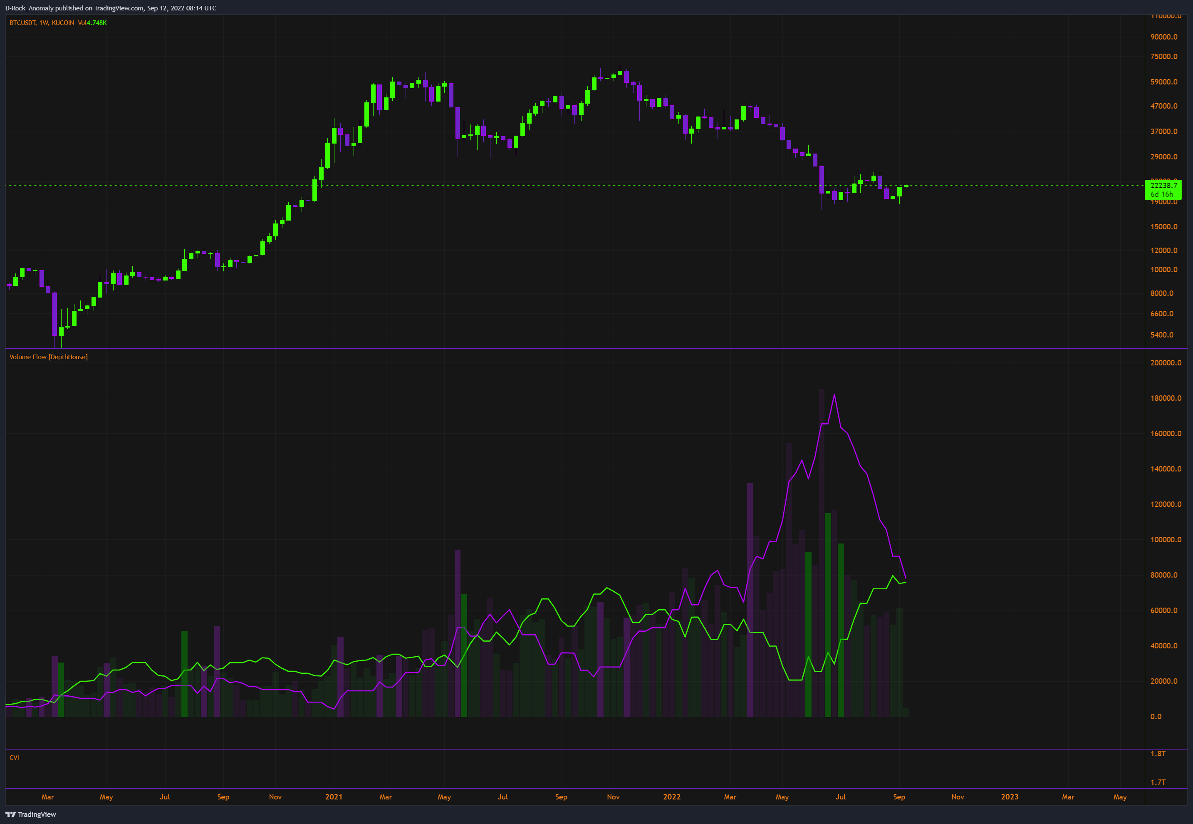
Task: Open the Volume Flow [DepthHouse] indicator label
Action: (49, 357)
